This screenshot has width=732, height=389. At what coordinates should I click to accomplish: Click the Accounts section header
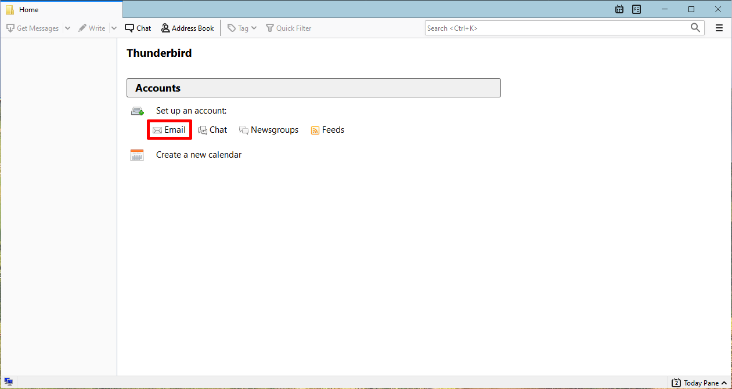coord(313,88)
